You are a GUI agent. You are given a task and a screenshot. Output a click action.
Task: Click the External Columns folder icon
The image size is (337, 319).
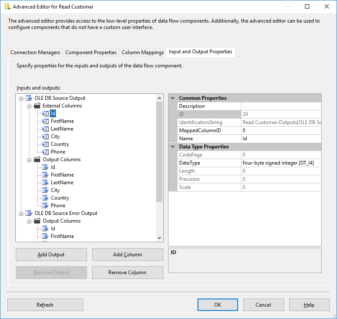pos(37,106)
